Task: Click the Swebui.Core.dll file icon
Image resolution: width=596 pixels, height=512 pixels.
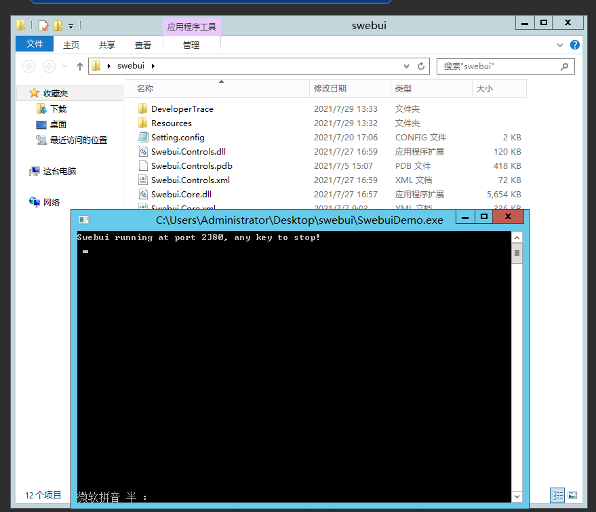Action: point(143,194)
